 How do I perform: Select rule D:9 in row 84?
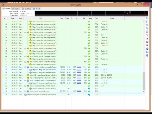pos(102,35)
